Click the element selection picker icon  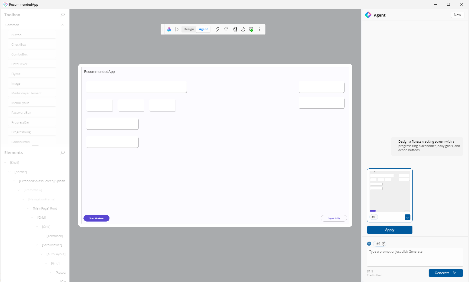tap(235, 29)
